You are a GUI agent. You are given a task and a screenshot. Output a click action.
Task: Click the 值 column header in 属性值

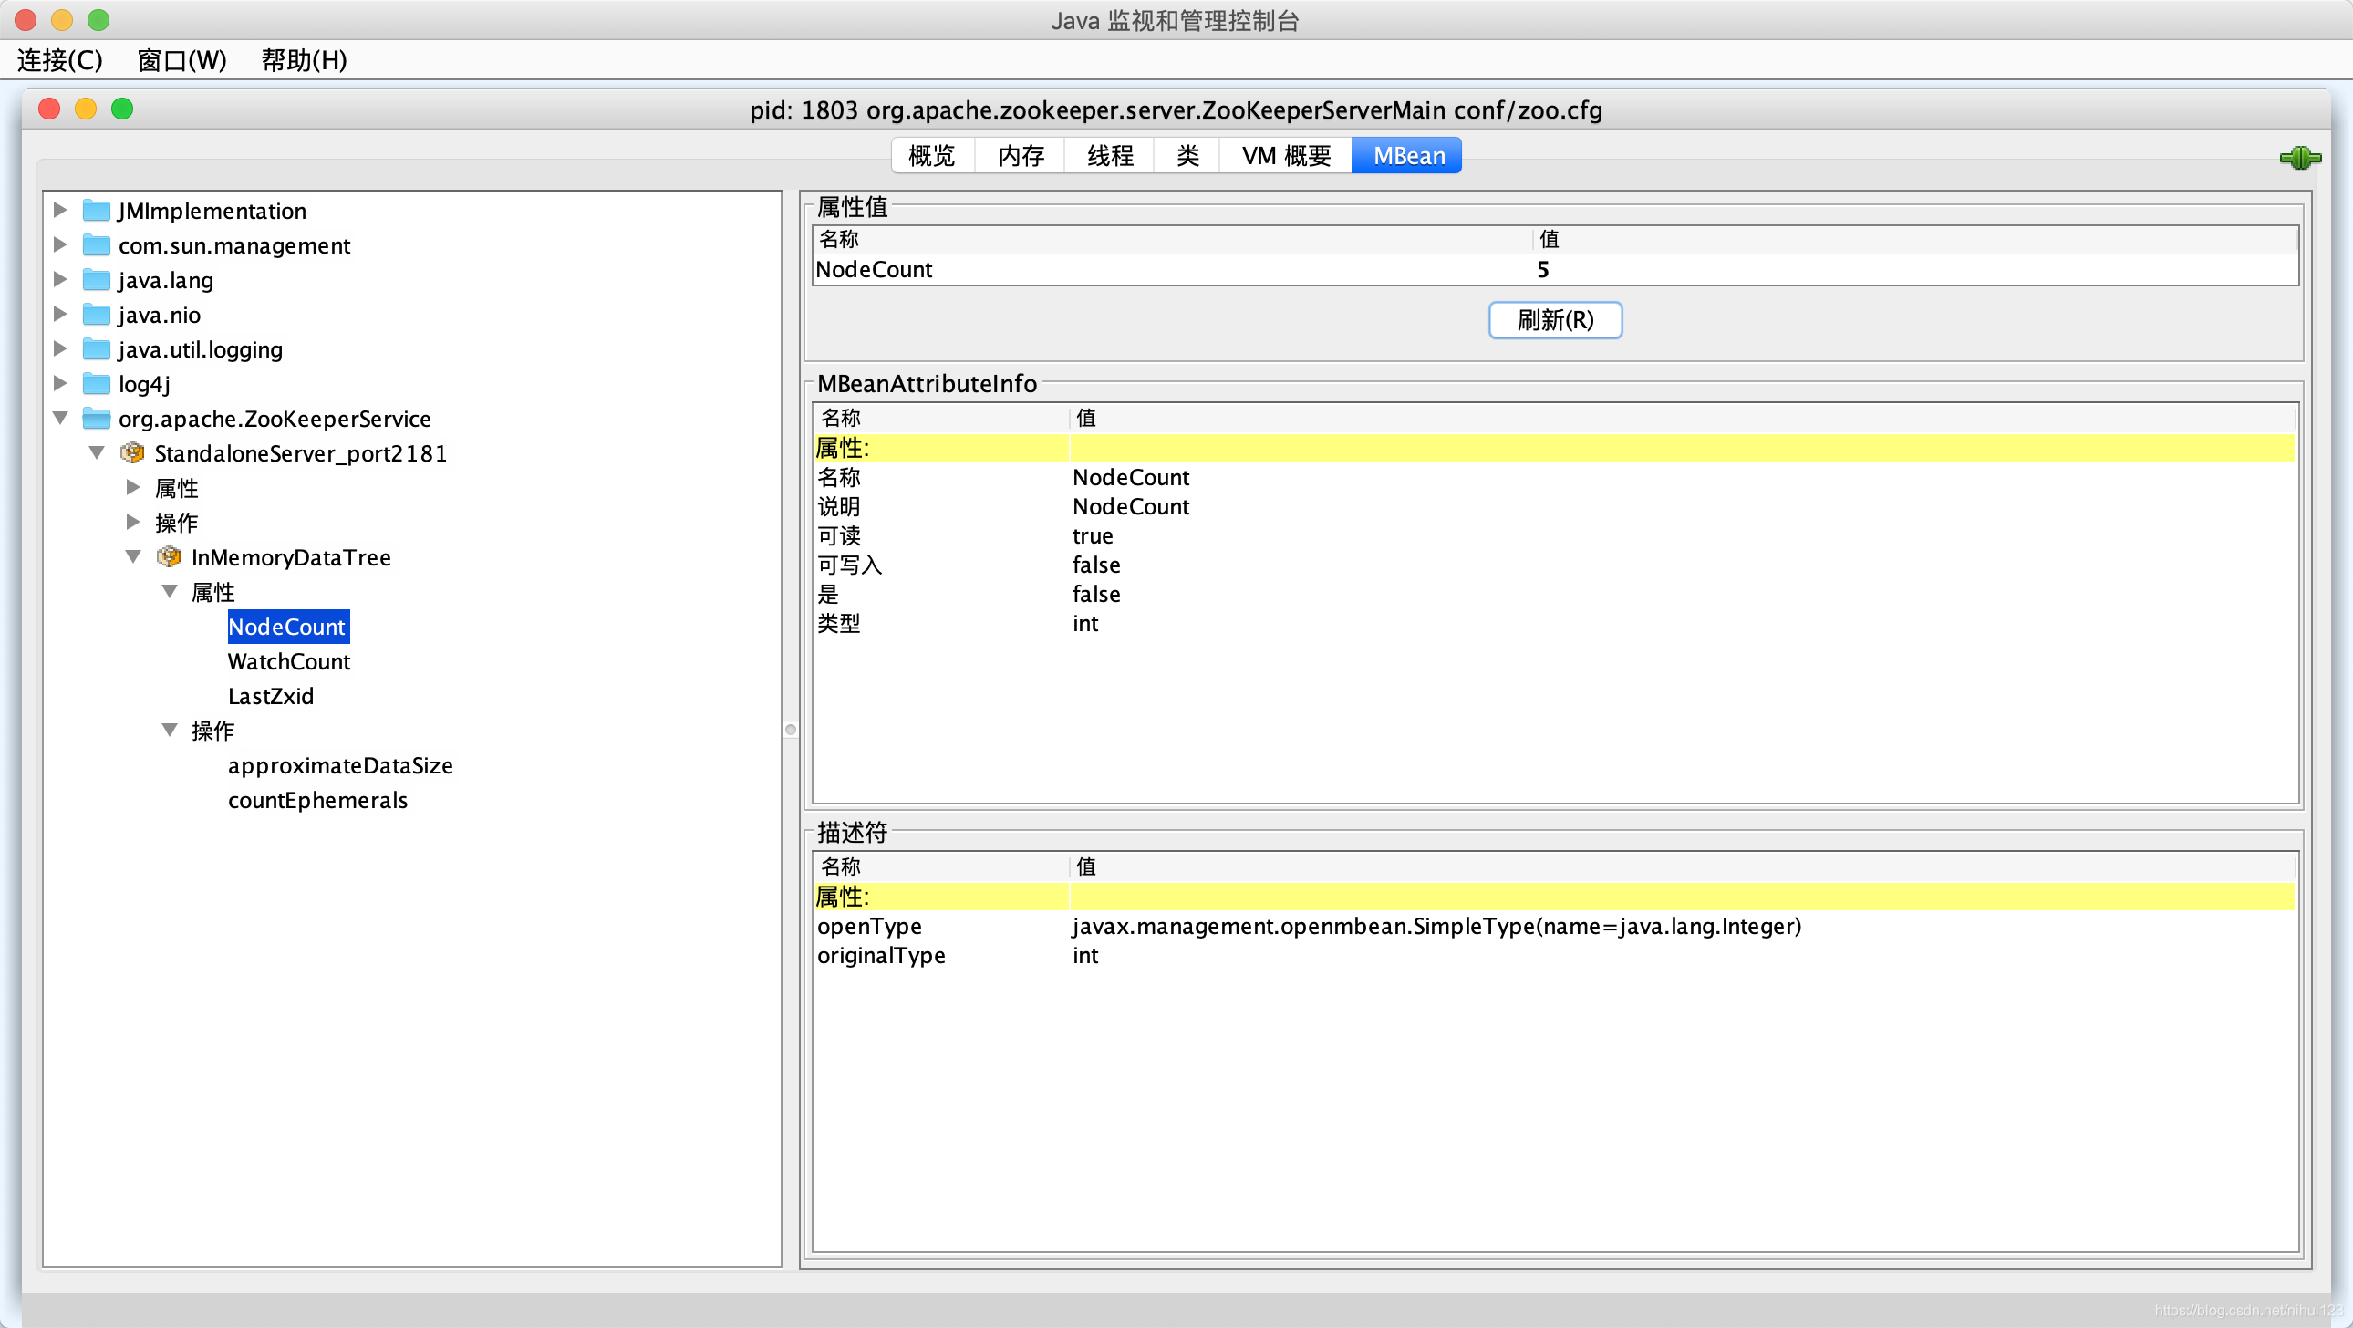click(x=1914, y=239)
